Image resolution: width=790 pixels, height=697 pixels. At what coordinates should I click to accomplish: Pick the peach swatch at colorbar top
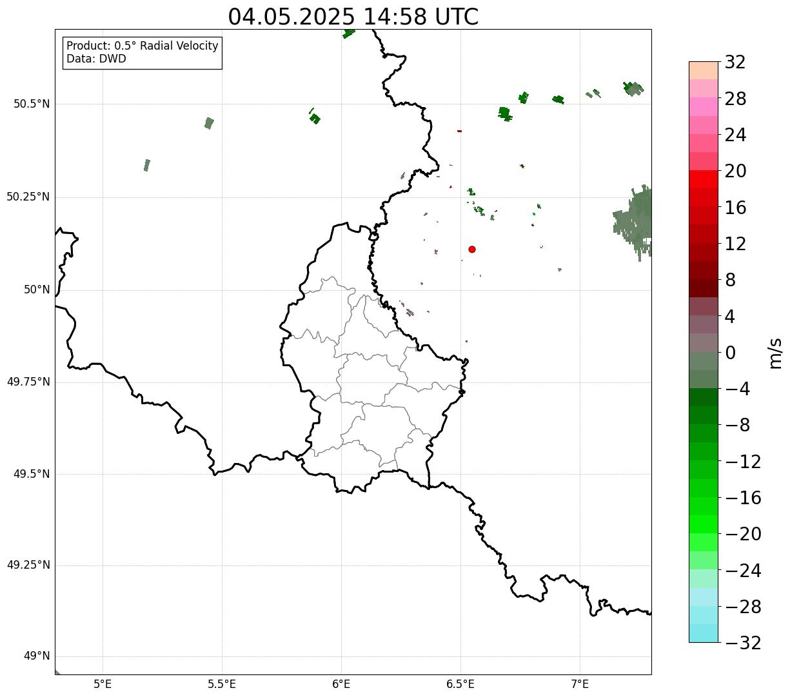(704, 70)
